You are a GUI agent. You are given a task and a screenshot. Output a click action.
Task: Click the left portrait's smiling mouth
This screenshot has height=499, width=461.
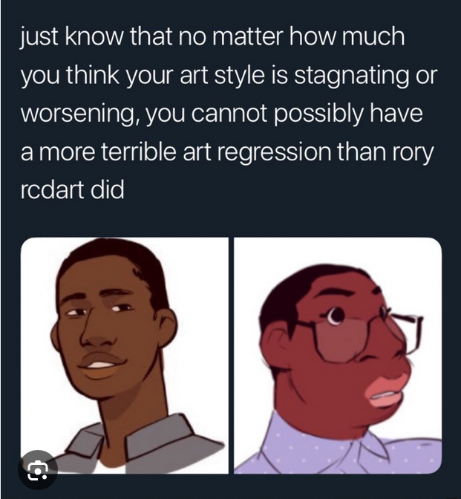[102, 364]
